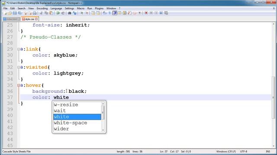
Task: Choose 'wait' from autocomplete list
Action: (77, 111)
